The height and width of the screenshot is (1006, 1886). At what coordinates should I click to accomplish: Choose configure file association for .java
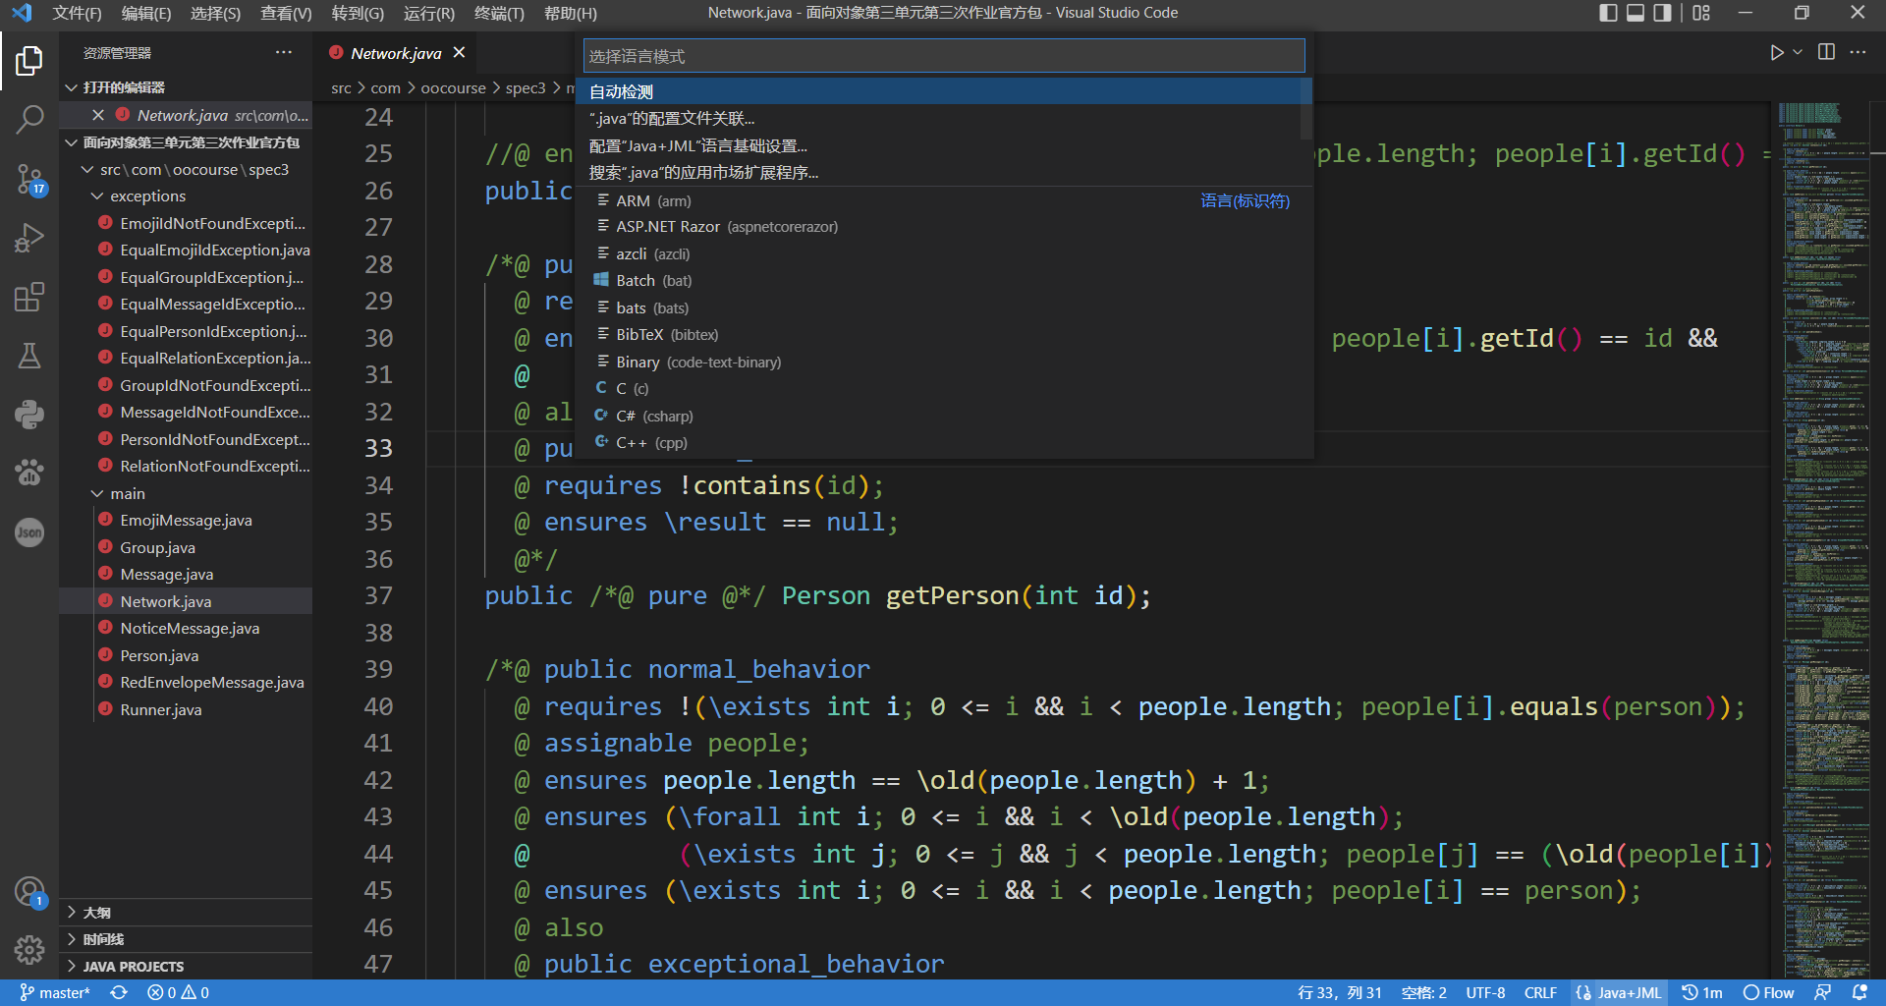pyautogui.click(x=942, y=119)
